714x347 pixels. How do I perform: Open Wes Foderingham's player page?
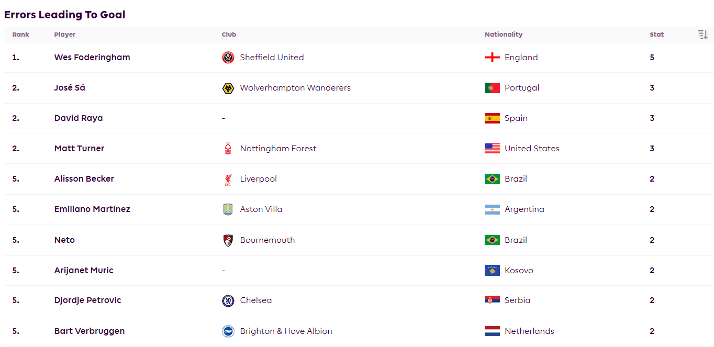click(x=92, y=58)
